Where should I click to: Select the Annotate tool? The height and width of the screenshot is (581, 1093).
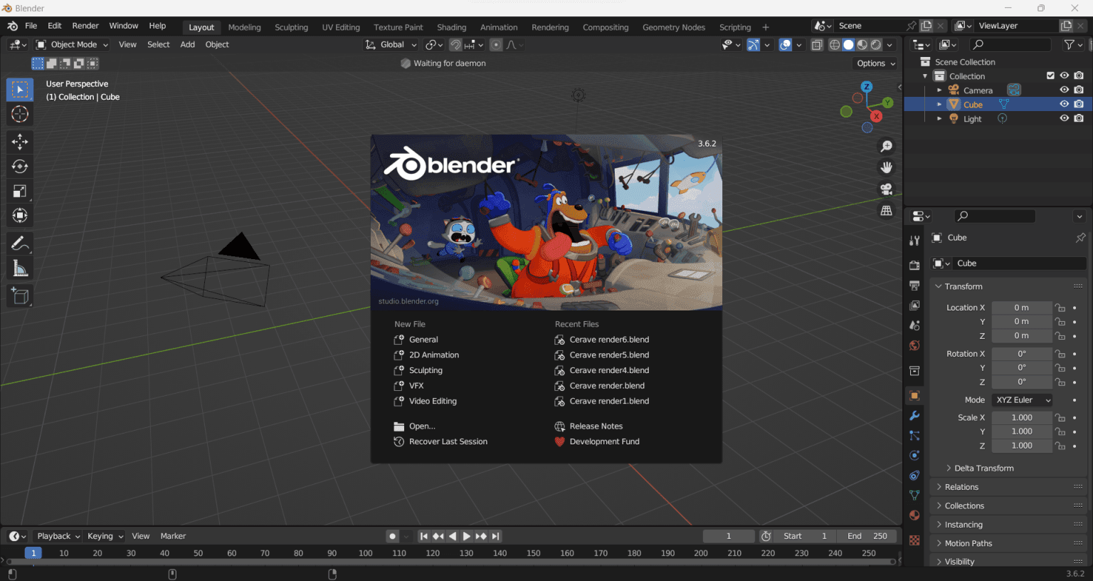(x=19, y=243)
